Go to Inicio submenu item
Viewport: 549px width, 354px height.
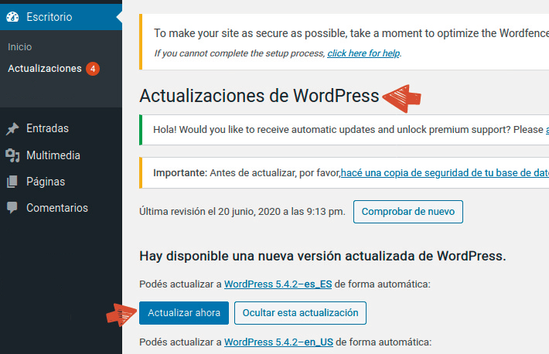coord(19,47)
